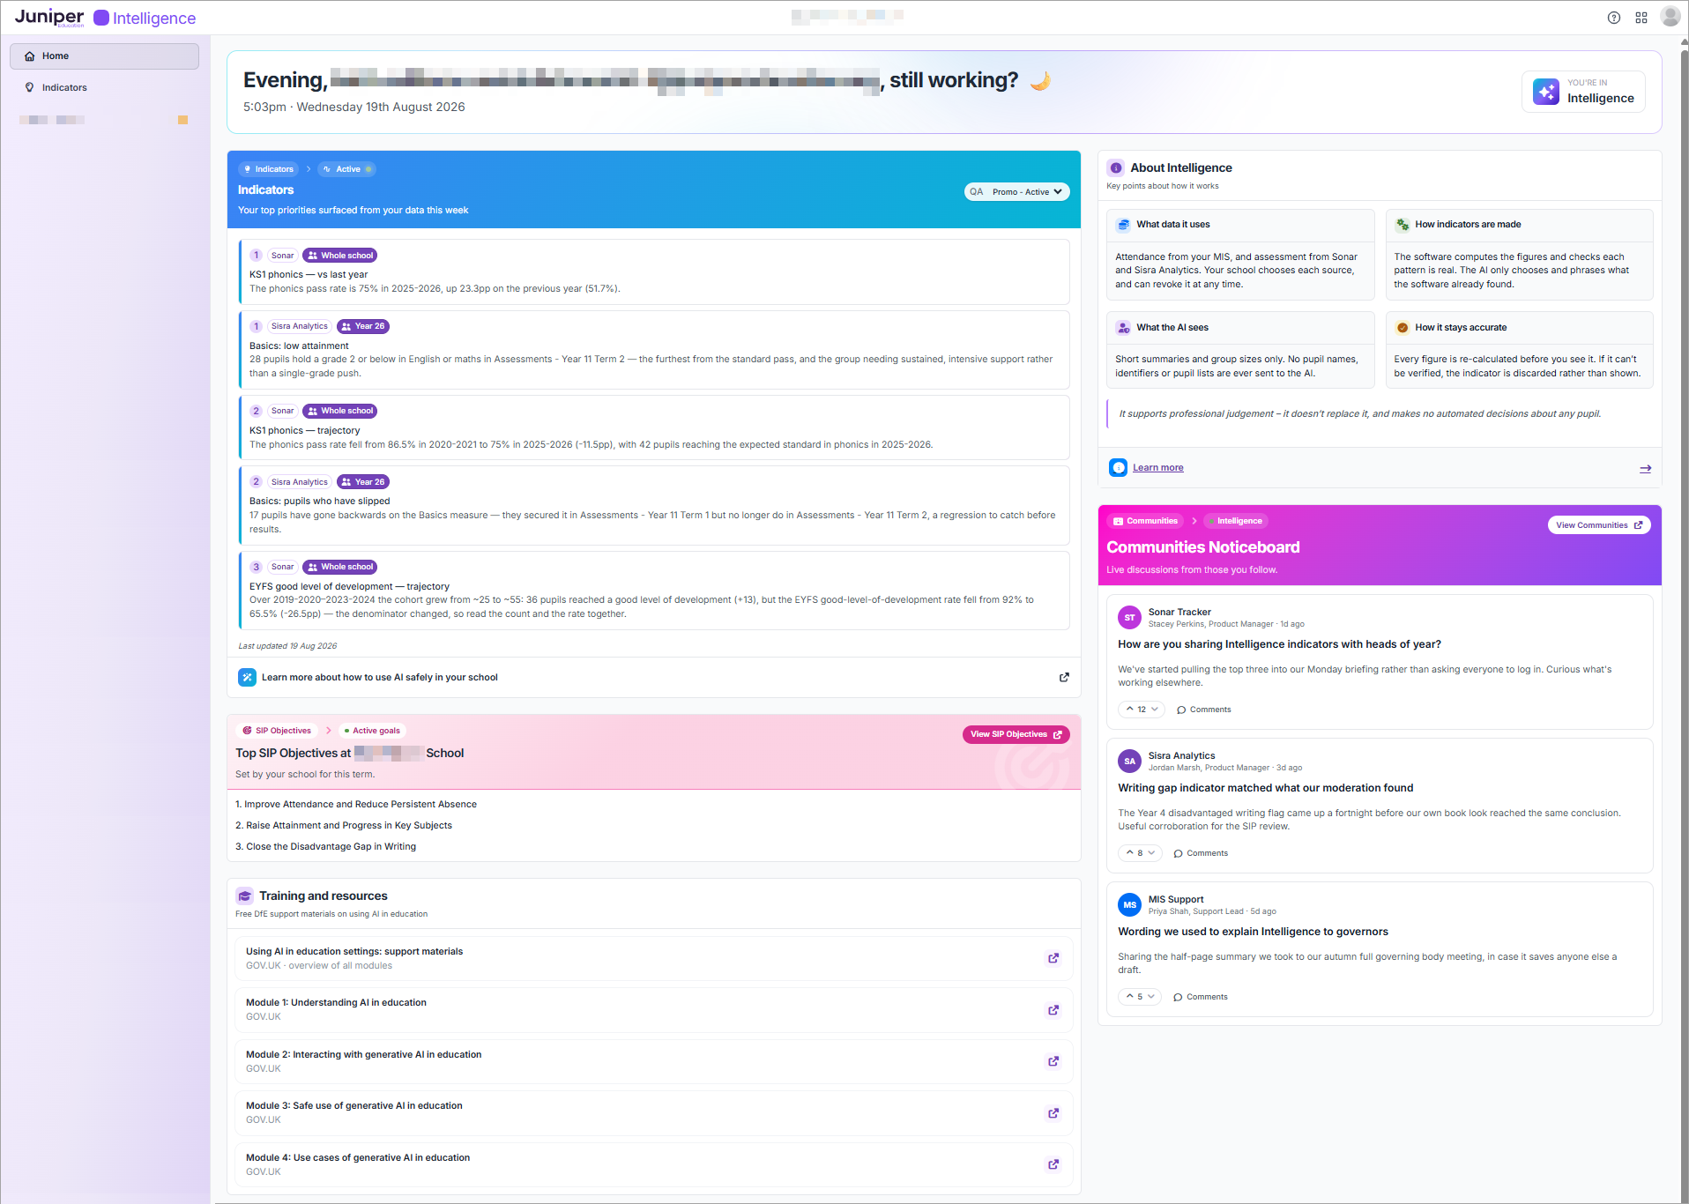Go to Home in sidebar
1689x1204 pixels.
(x=104, y=56)
